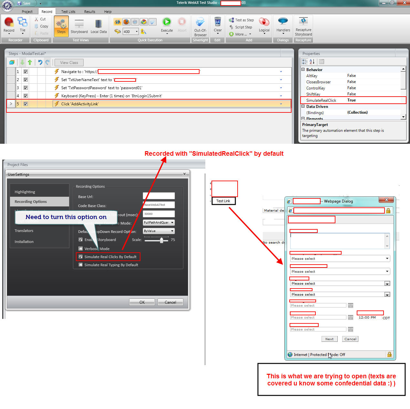This screenshot has width=410, height=409.
Task: Click the Clear trash icon
Action: point(218,25)
